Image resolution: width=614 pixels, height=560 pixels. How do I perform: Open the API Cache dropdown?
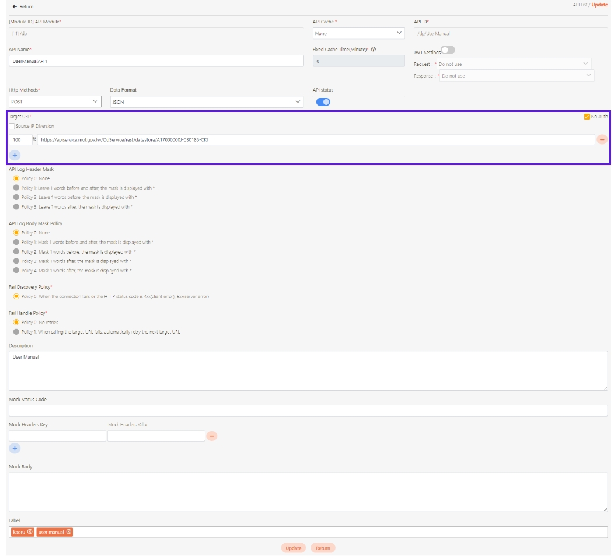pyautogui.click(x=358, y=34)
